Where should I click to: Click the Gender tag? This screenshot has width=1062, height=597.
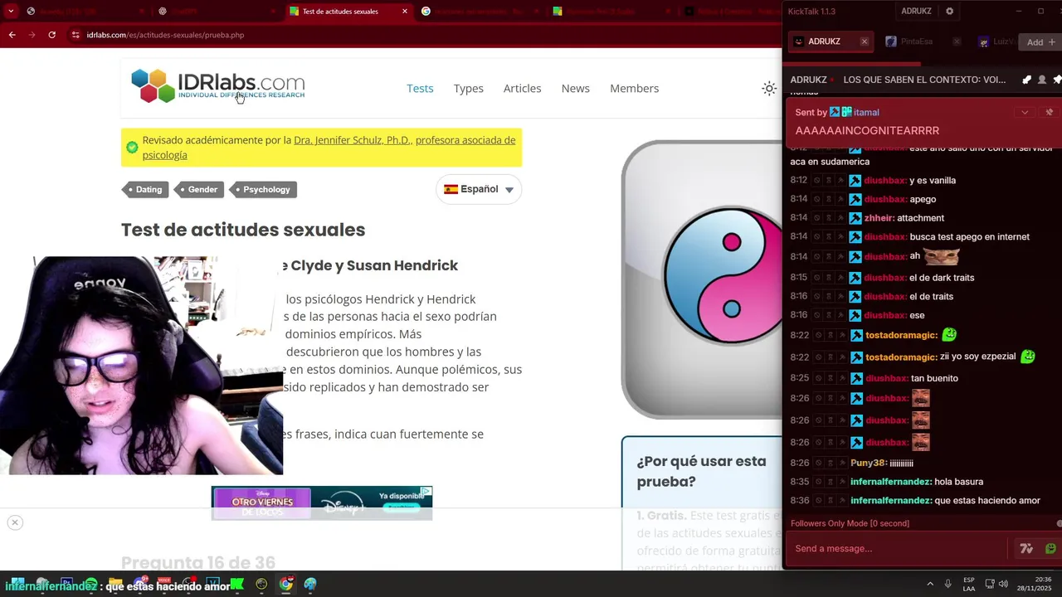(200, 190)
